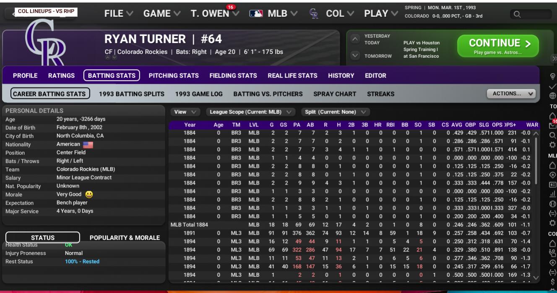Click the sidebar magnifier search icon
Image resolution: width=557 pixels, height=293 pixels.
(x=553, y=135)
